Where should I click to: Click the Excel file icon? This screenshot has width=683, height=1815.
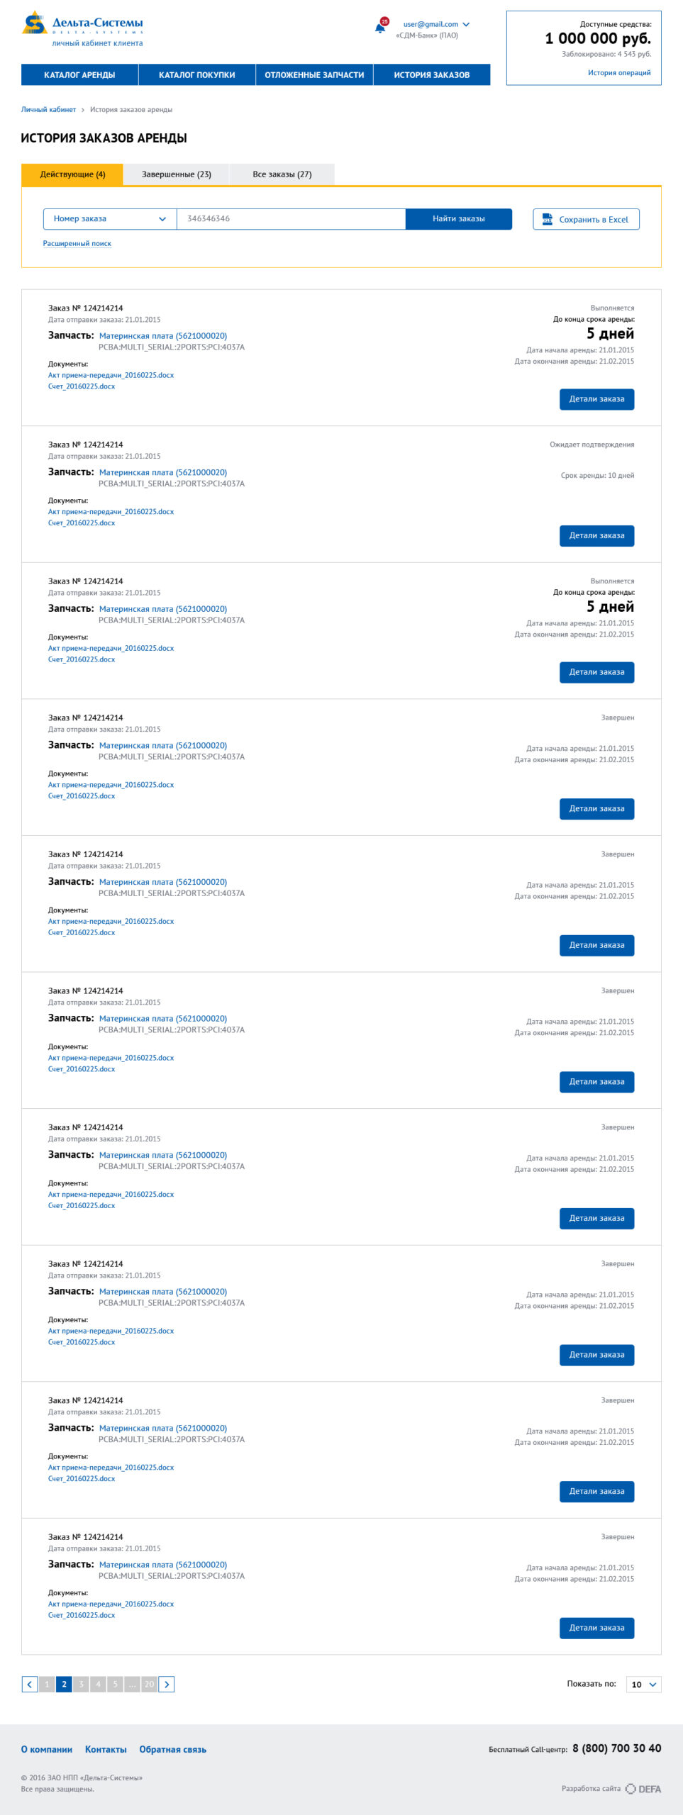(547, 219)
